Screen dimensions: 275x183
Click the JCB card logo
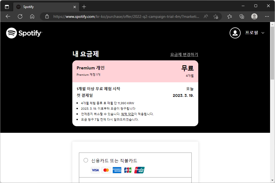point(128,170)
